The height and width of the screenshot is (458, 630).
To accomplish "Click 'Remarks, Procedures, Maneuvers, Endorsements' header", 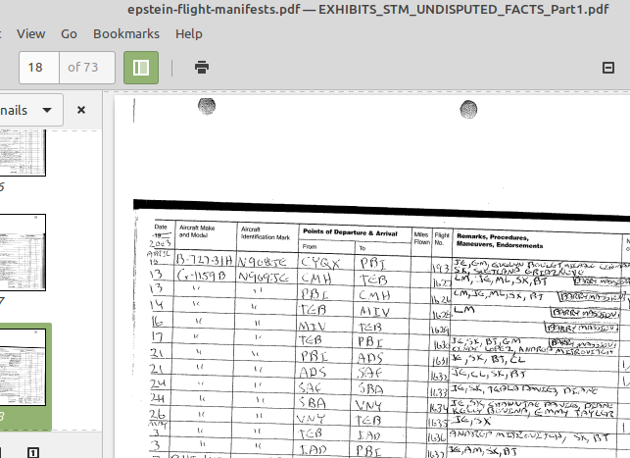I will pos(500,240).
